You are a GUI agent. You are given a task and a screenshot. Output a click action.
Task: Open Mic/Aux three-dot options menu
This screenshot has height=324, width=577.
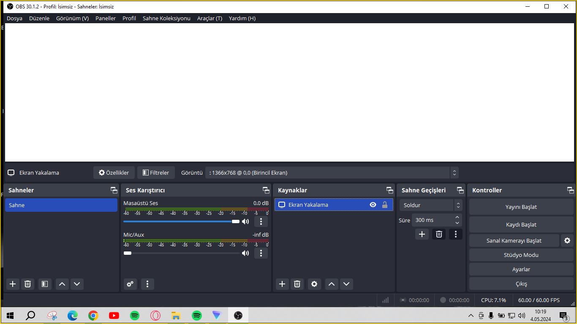[261, 253]
